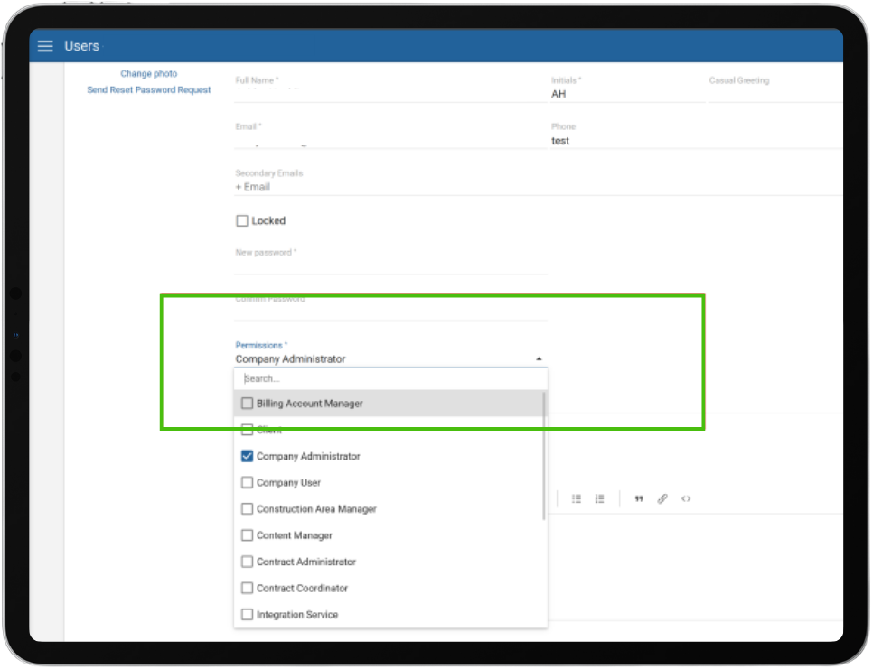Tick the Construction Area Manager checkbox
Screen dimensions: 873x669
pos(248,509)
